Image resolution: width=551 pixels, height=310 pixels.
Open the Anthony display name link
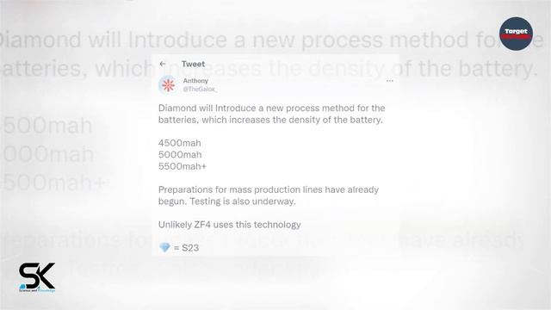pyautogui.click(x=195, y=80)
